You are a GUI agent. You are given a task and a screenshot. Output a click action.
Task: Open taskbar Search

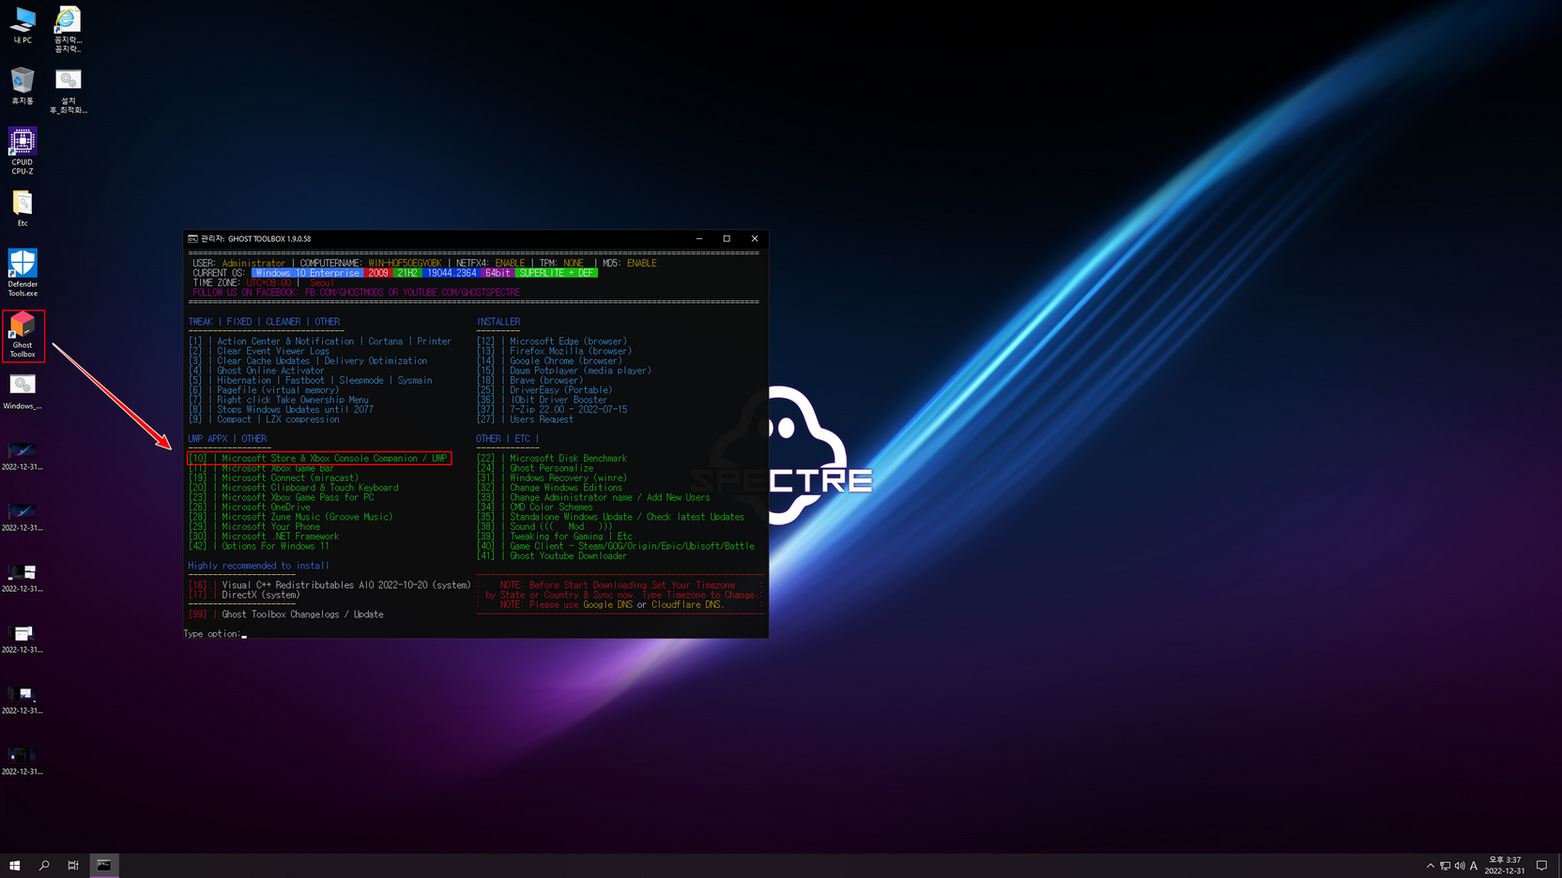tap(44, 866)
